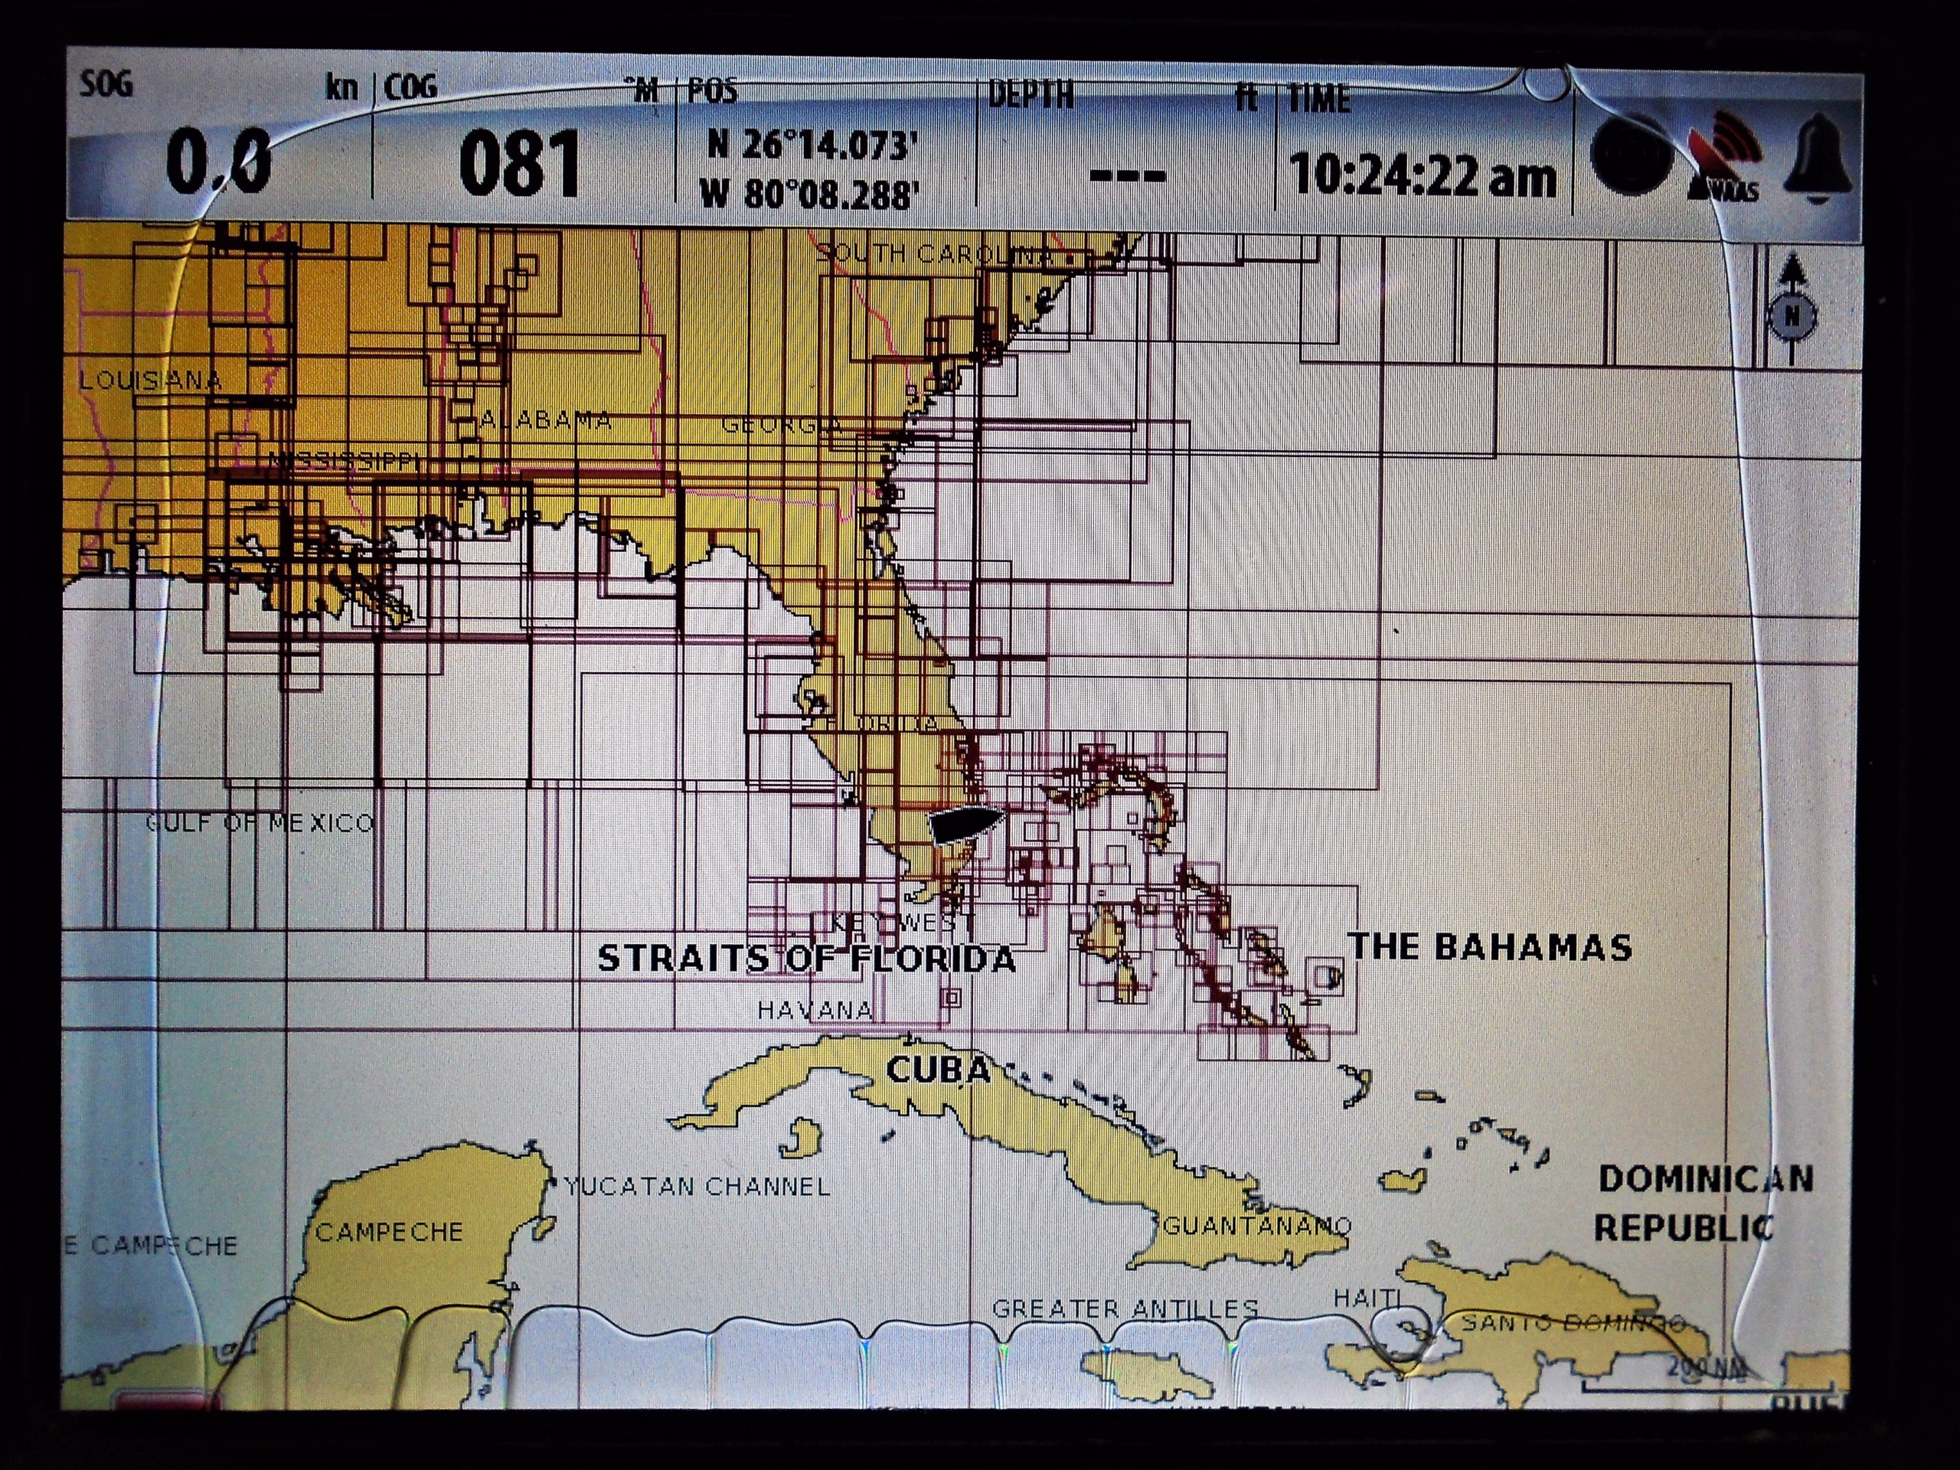Image resolution: width=1960 pixels, height=1470 pixels.
Task: Select the STRAITS OF FLORIDA label
Action: pos(806,959)
